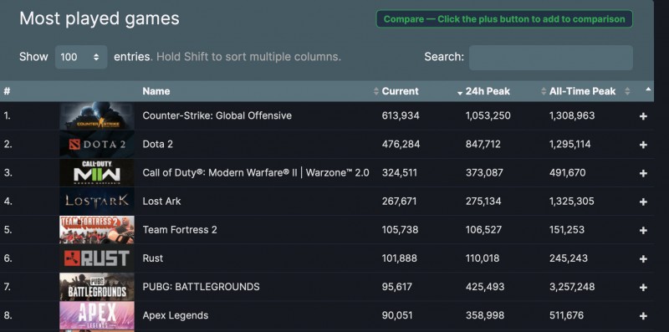Sort table by All-Time Peak column
Image resolution: width=669 pixels, height=332 pixels.
(x=582, y=91)
